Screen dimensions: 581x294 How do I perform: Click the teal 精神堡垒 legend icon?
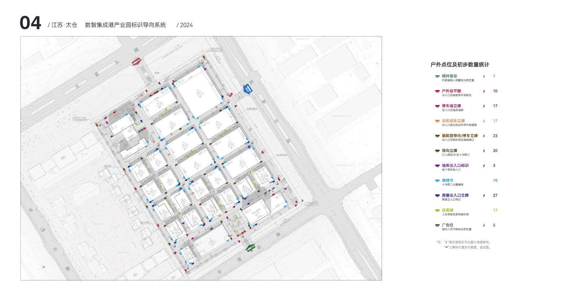(x=437, y=76)
